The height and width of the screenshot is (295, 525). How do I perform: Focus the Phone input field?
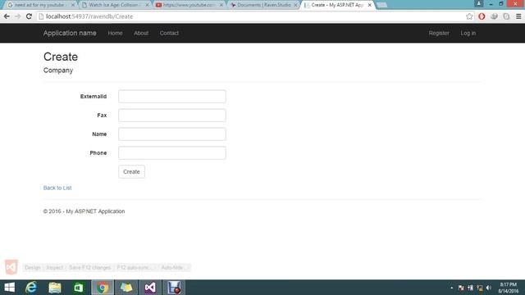pyautogui.click(x=172, y=153)
